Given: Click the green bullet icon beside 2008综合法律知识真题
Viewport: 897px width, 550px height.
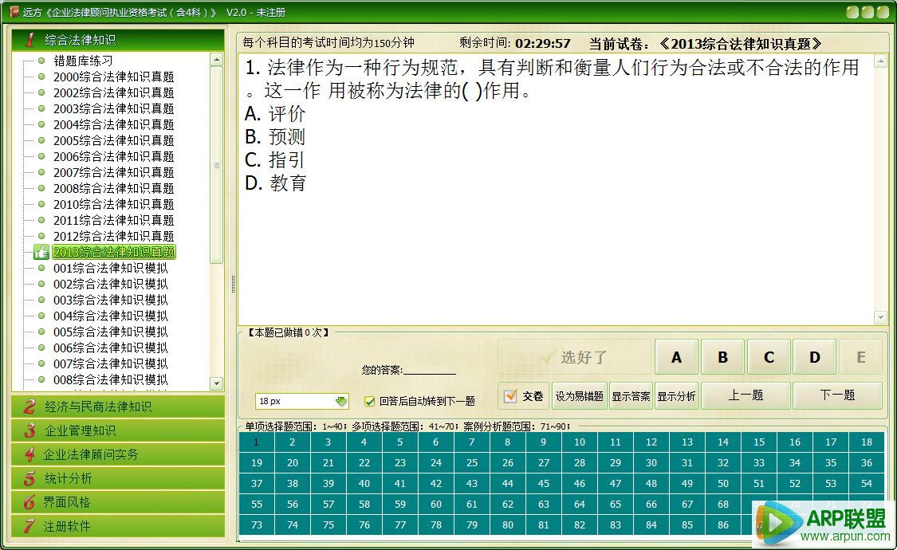Looking at the screenshot, I should tap(41, 188).
